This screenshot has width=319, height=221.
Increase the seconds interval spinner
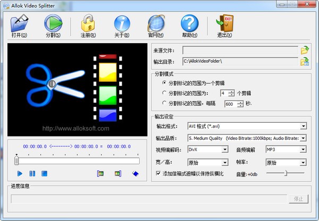240,103
